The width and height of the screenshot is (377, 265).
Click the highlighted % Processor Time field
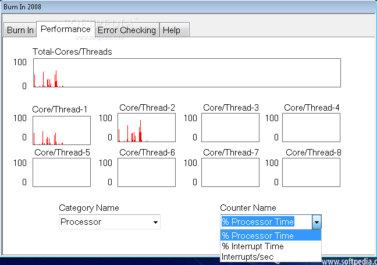coord(266,222)
